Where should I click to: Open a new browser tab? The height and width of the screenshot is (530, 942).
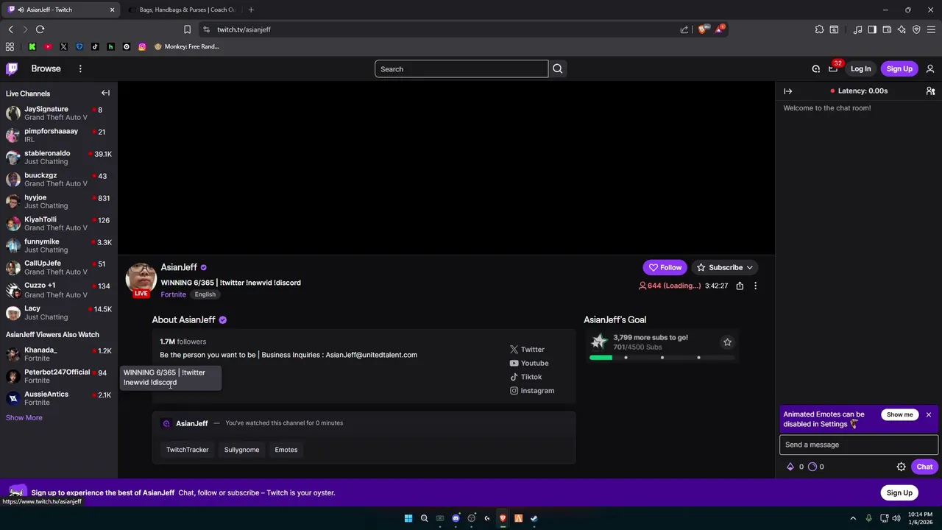coord(251,10)
